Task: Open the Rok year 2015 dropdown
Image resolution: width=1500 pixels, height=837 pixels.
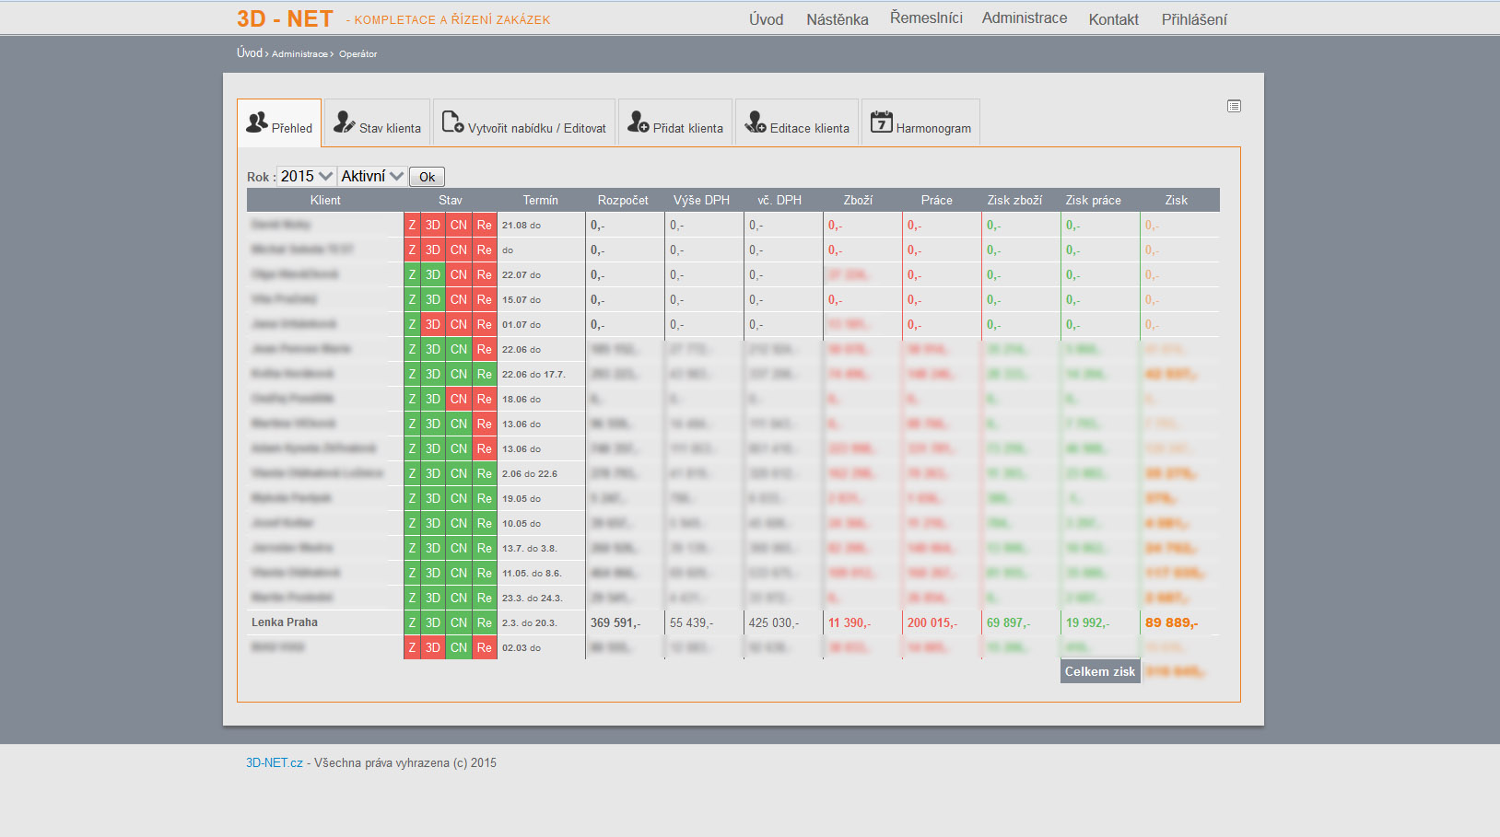Action: (x=306, y=176)
